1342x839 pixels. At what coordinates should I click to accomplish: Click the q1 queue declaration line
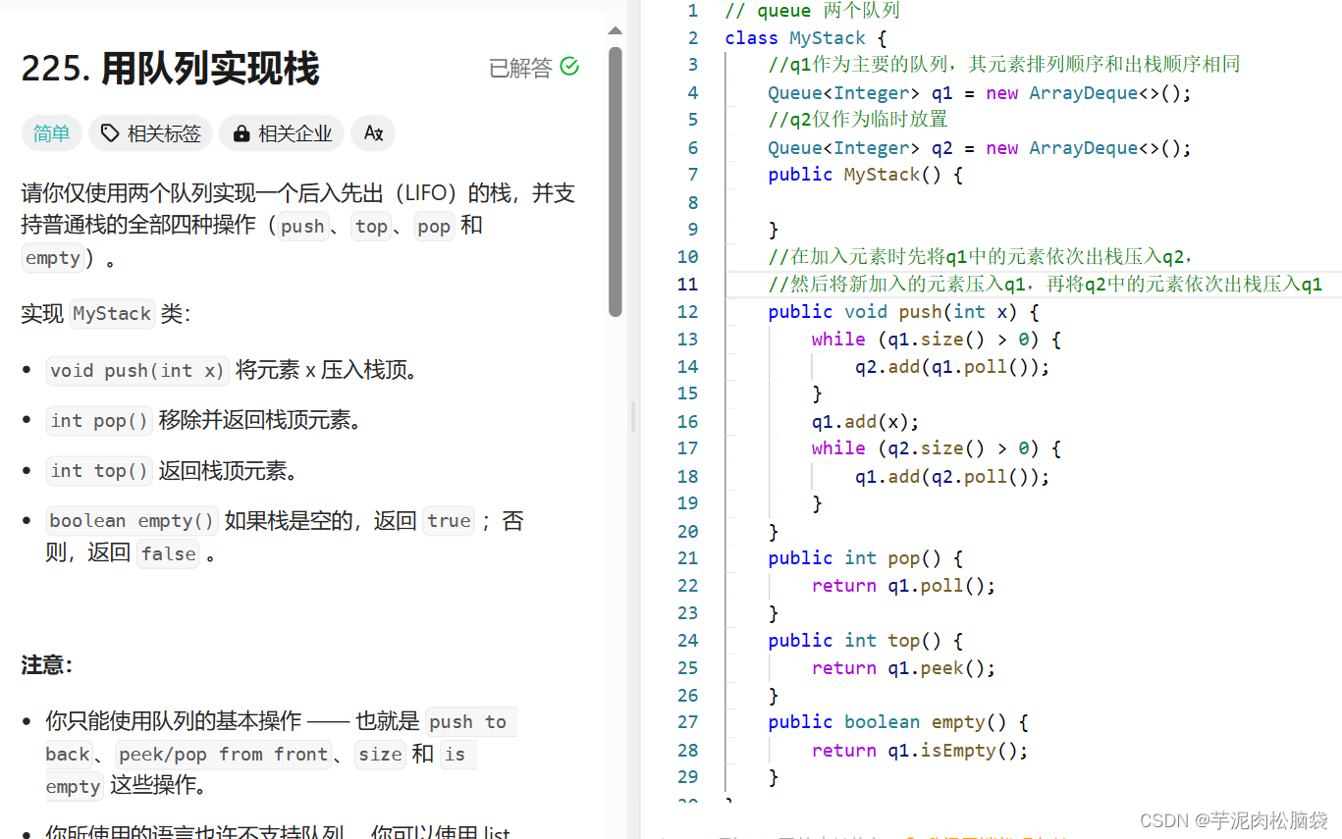pyautogui.click(x=979, y=93)
